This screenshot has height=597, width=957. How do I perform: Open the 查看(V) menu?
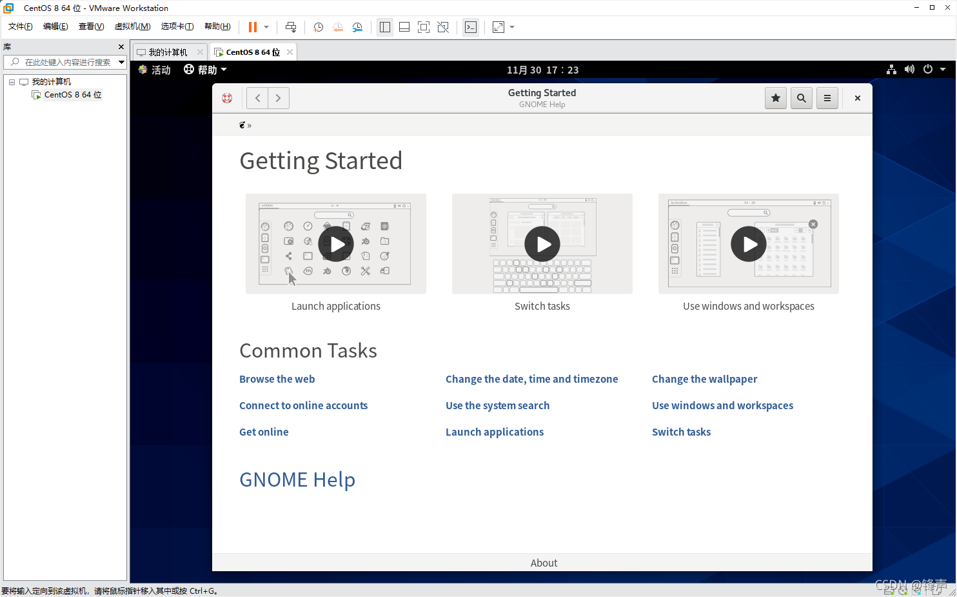(91, 26)
